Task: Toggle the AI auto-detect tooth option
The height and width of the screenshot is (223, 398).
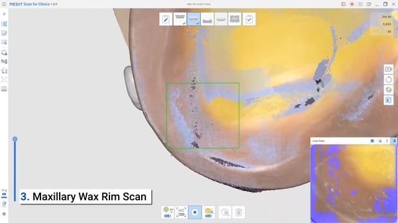Action: pos(209,212)
